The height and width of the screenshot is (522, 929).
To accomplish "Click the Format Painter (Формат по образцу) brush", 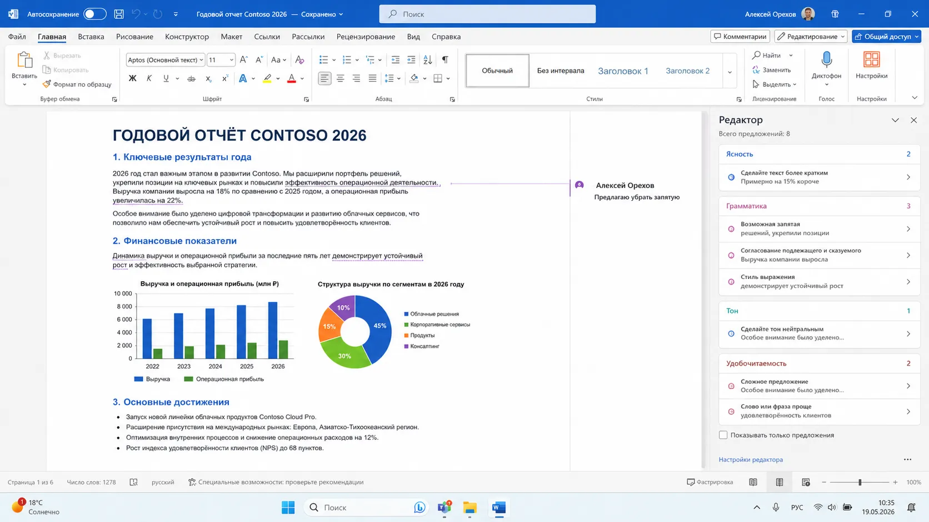I will (47, 84).
